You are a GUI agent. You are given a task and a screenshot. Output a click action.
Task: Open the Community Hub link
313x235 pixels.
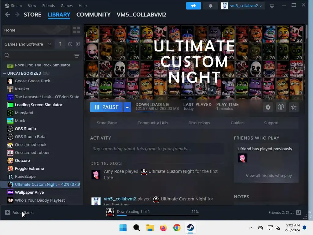tap(153, 123)
